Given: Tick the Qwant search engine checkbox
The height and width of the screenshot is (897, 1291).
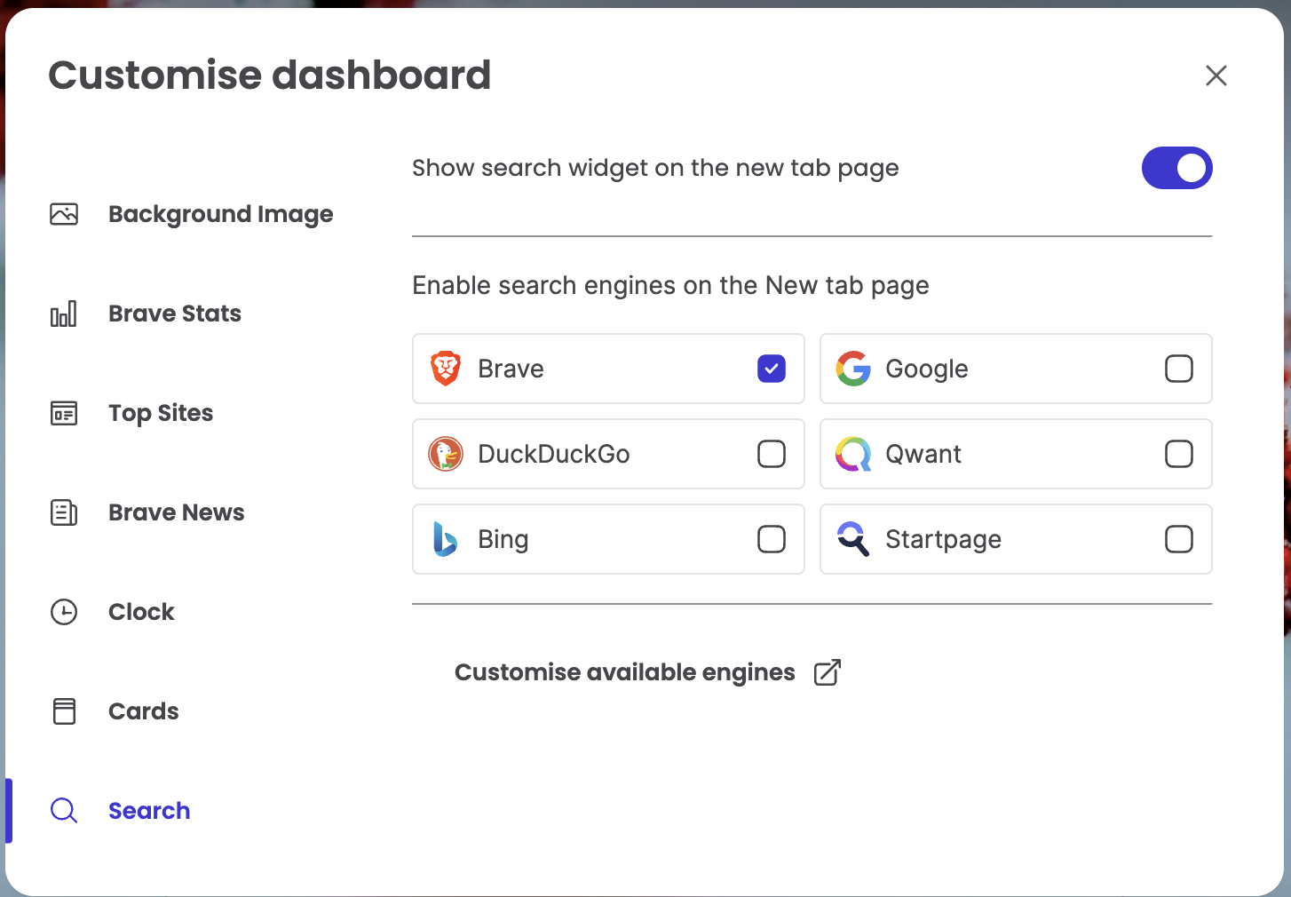Looking at the screenshot, I should [1178, 454].
